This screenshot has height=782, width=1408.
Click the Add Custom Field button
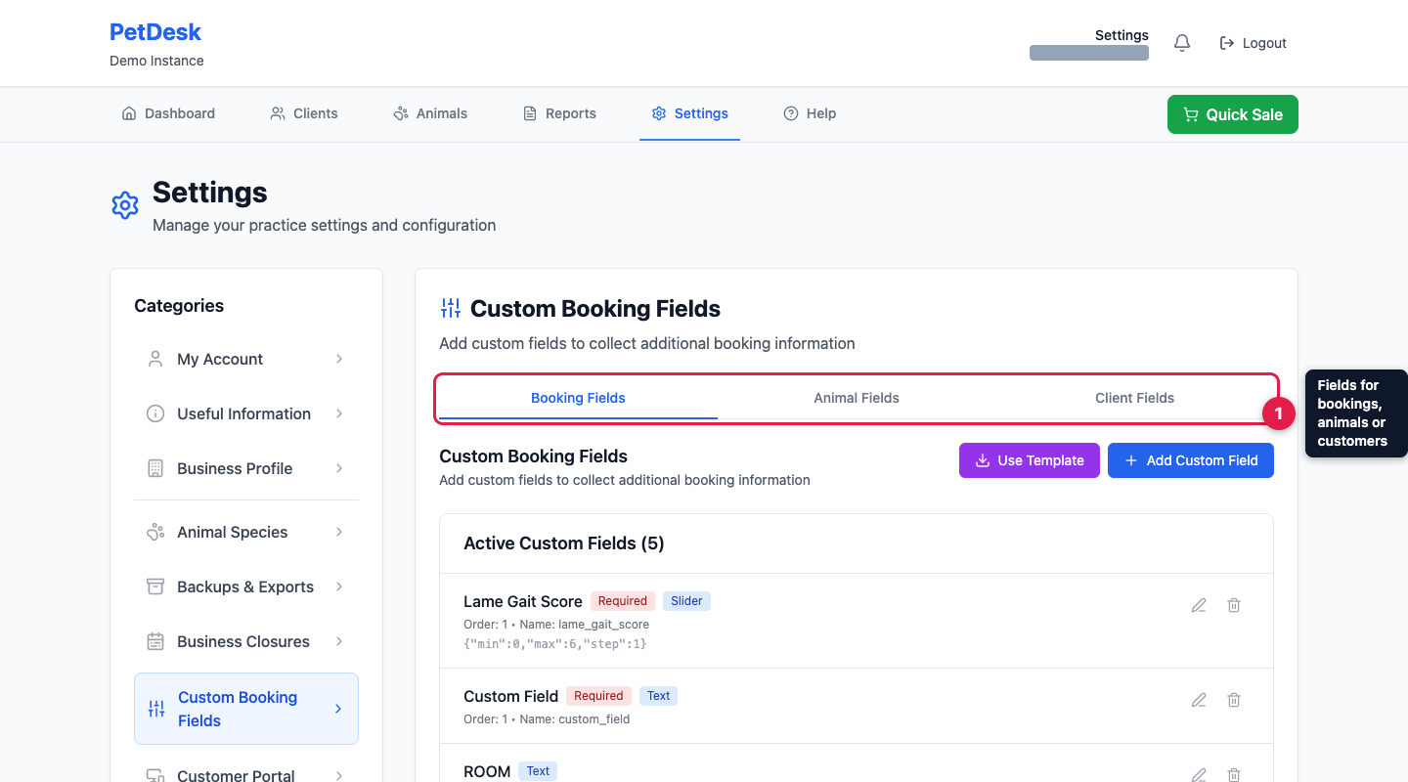point(1191,460)
